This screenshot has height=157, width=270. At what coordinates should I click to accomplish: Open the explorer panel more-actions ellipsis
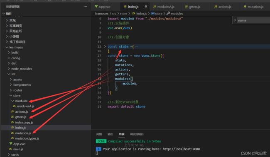coord(86,7)
